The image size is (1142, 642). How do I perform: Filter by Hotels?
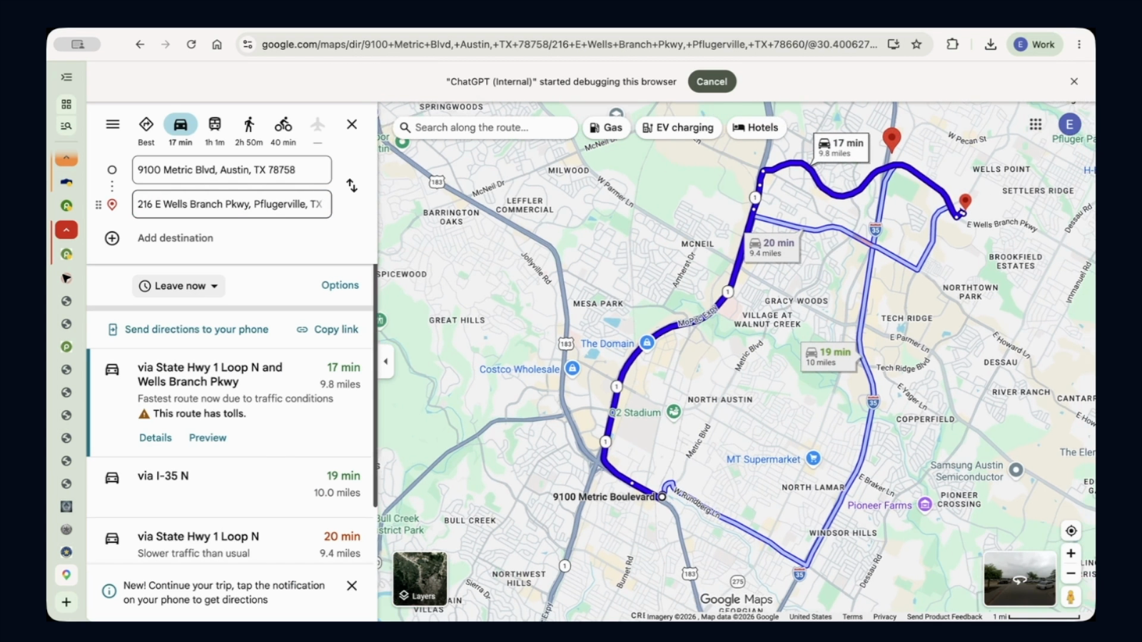[755, 128]
